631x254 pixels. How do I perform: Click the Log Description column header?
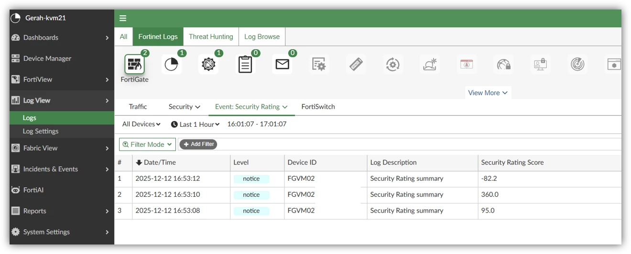423,163
